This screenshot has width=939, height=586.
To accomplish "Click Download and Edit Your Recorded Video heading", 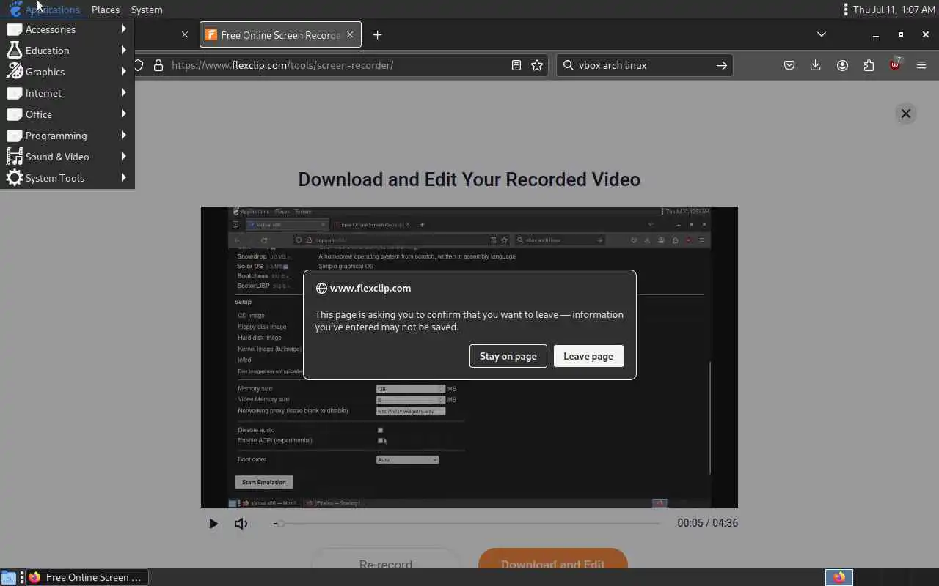I will pos(469,179).
